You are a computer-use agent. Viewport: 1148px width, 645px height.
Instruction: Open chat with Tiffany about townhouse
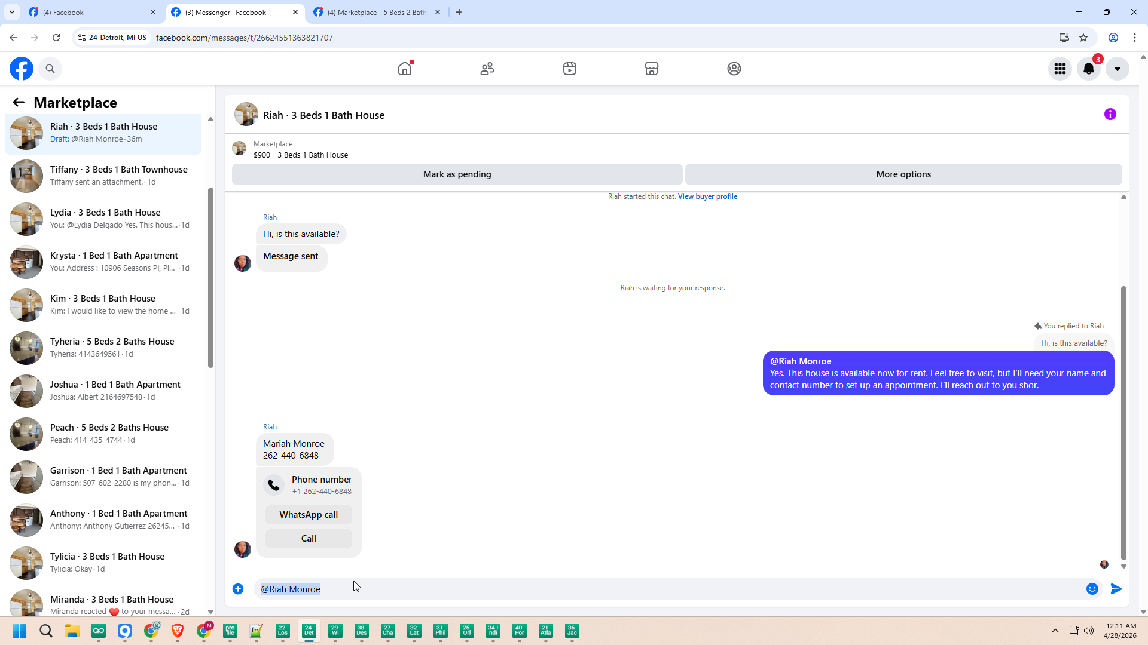[x=103, y=176]
